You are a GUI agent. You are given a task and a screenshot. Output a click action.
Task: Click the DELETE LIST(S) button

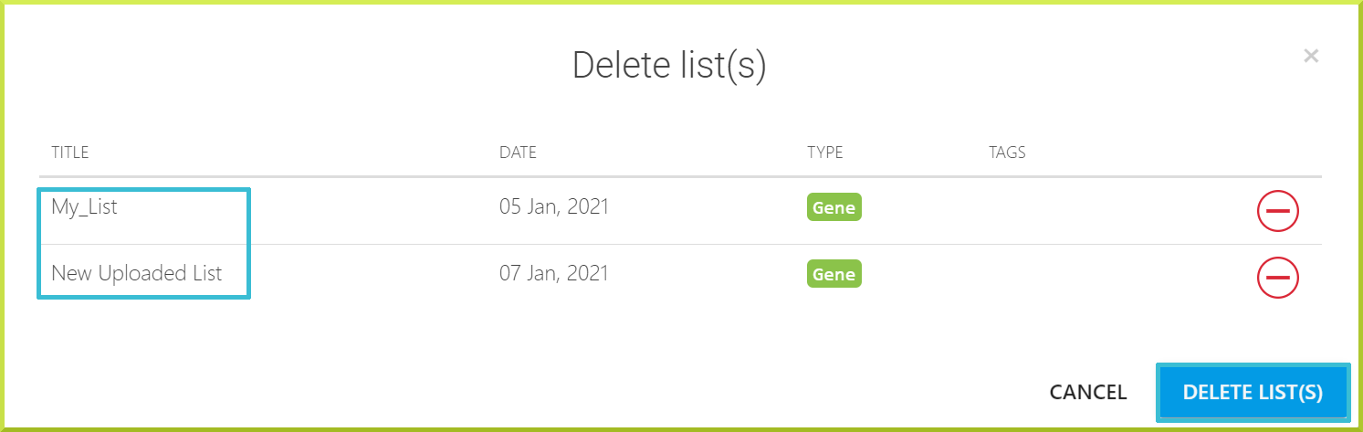pyautogui.click(x=1253, y=393)
